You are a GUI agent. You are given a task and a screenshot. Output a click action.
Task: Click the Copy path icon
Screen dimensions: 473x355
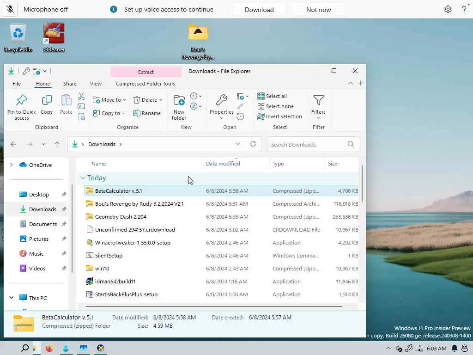81,106
